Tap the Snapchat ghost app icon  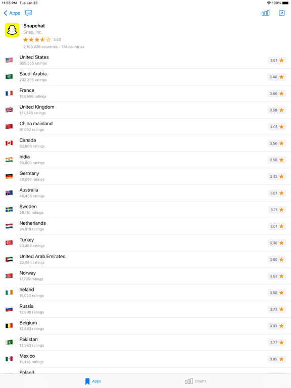[12, 30]
